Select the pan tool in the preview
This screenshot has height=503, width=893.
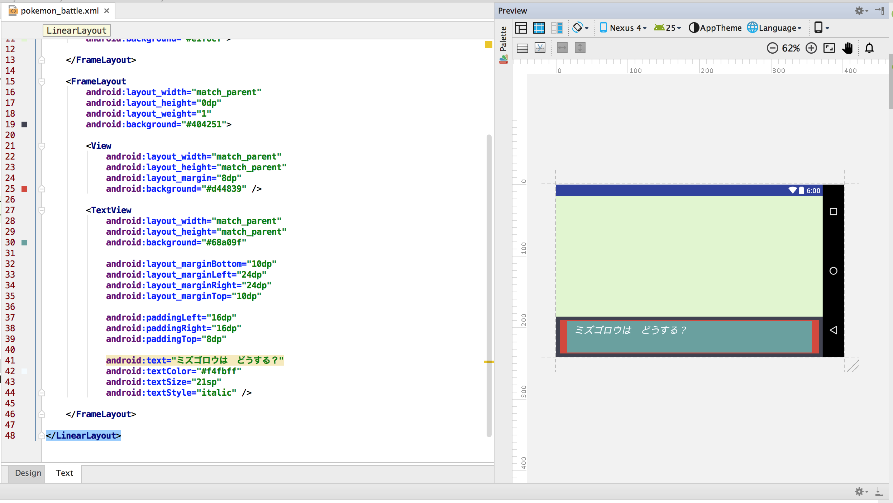pyautogui.click(x=848, y=48)
